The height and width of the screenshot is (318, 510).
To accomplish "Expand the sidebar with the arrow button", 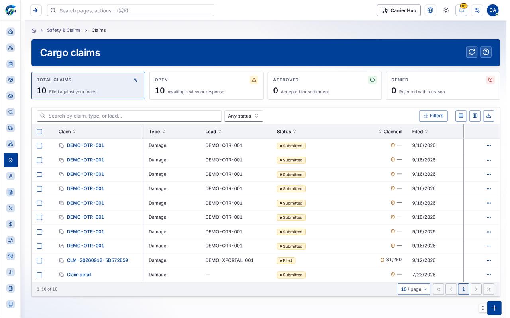I will [x=36, y=10].
